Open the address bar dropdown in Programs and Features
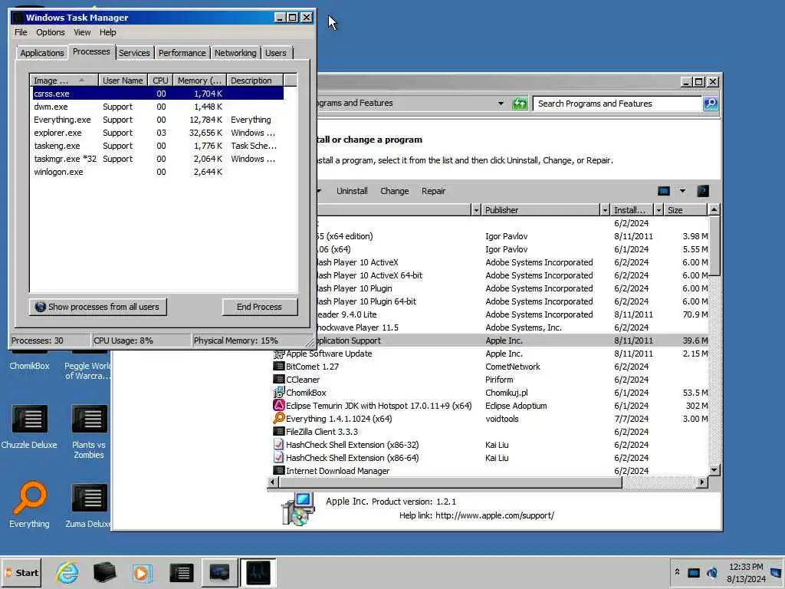The width and height of the screenshot is (785, 589). [501, 104]
